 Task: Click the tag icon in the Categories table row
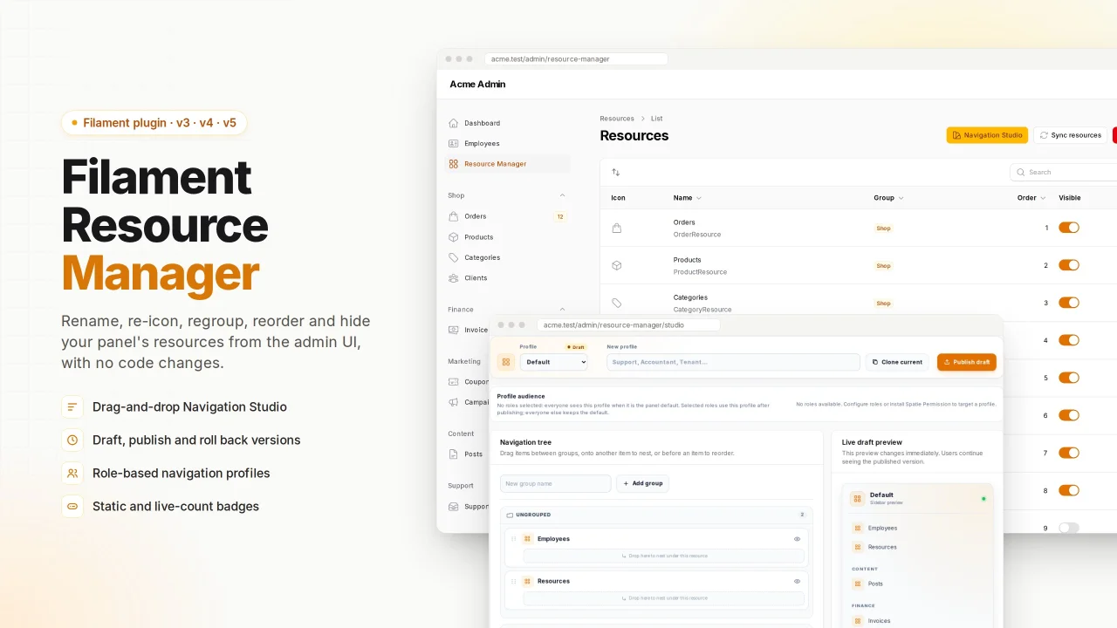pyautogui.click(x=616, y=303)
